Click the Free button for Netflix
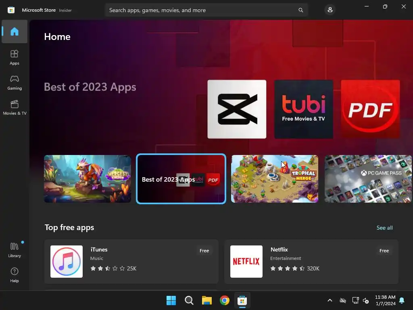 [384, 251]
